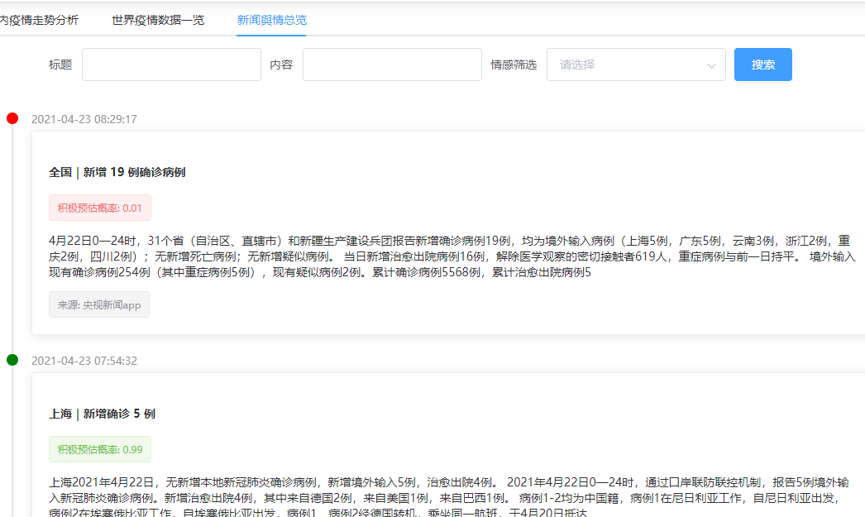Switch to 新闻舆情总览 tab
The width and height of the screenshot is (865, 517).
tap(271, 21)
